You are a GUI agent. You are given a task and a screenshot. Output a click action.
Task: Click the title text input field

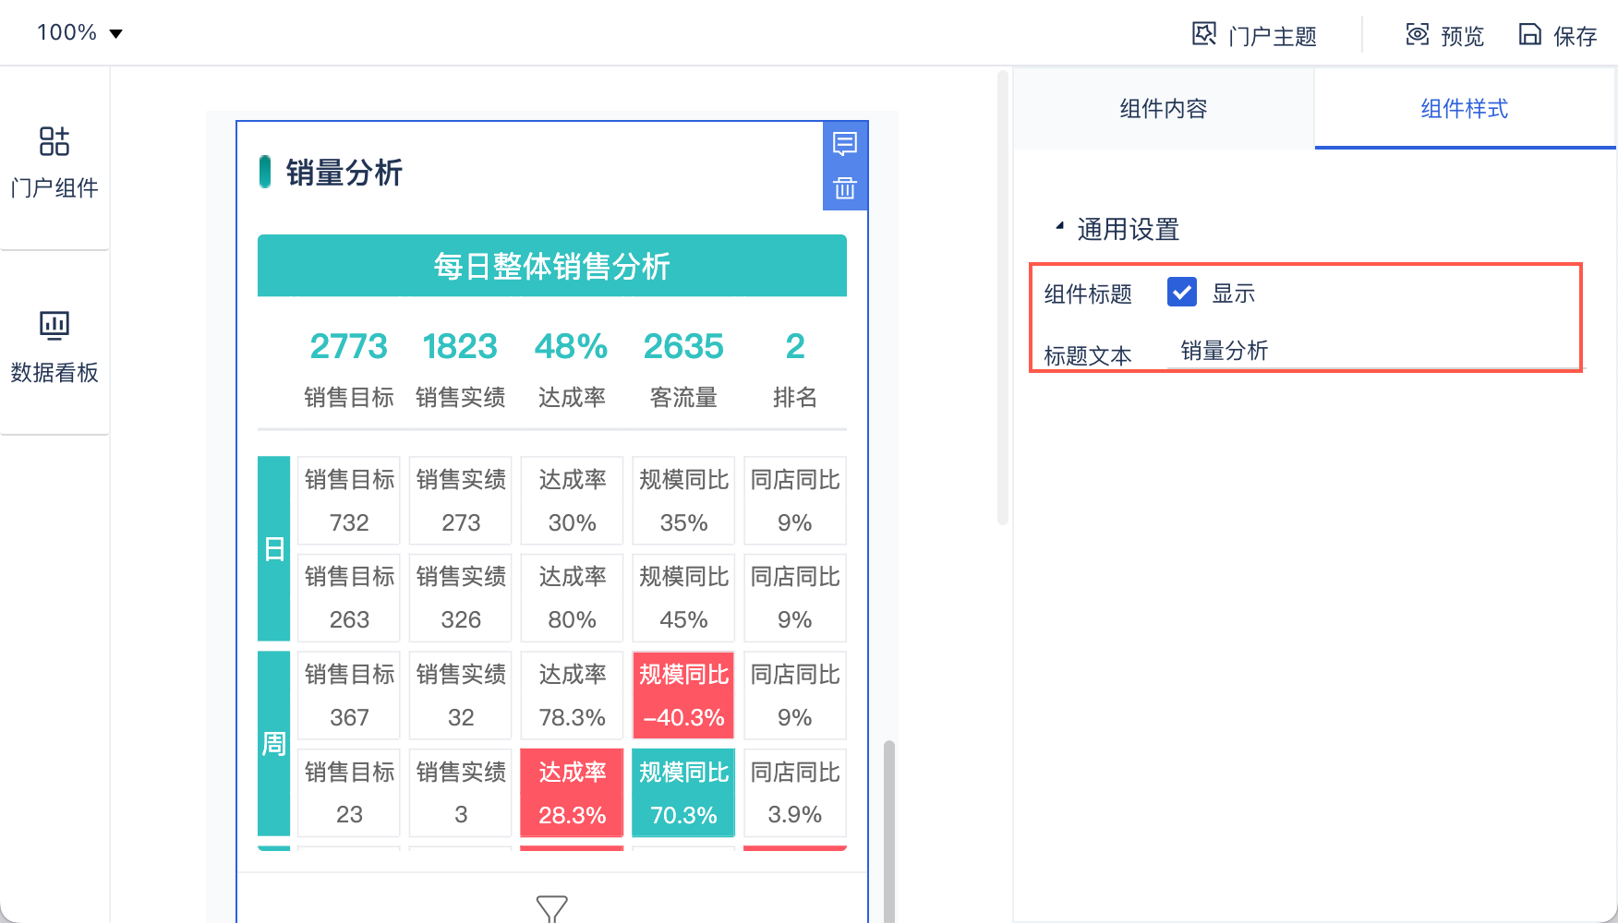coord(1372,352)
